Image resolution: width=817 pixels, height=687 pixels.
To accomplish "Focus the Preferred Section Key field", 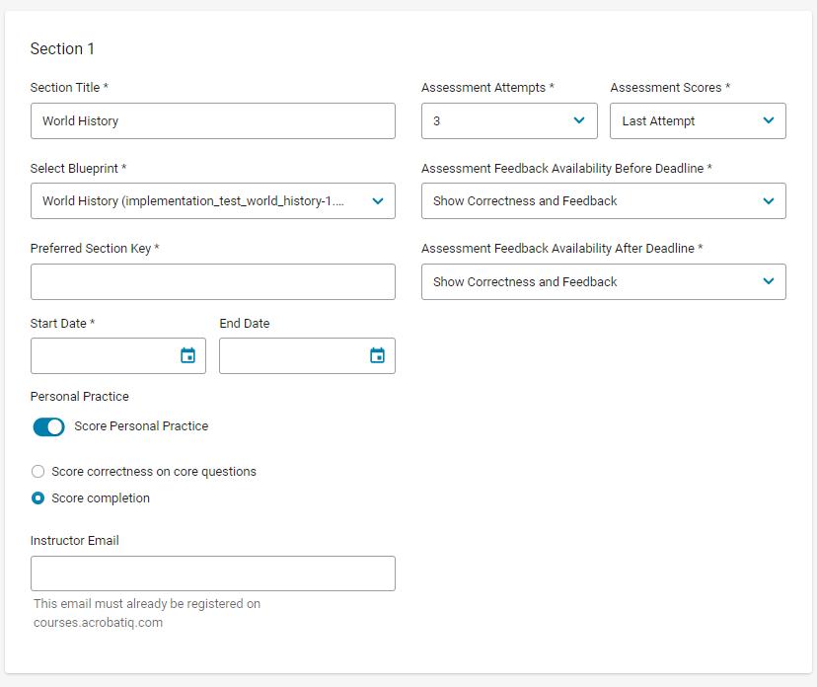I will point(212,281).
